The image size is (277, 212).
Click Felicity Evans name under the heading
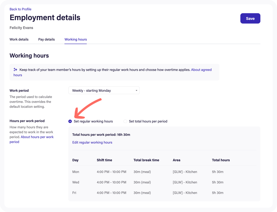(21, 27)
